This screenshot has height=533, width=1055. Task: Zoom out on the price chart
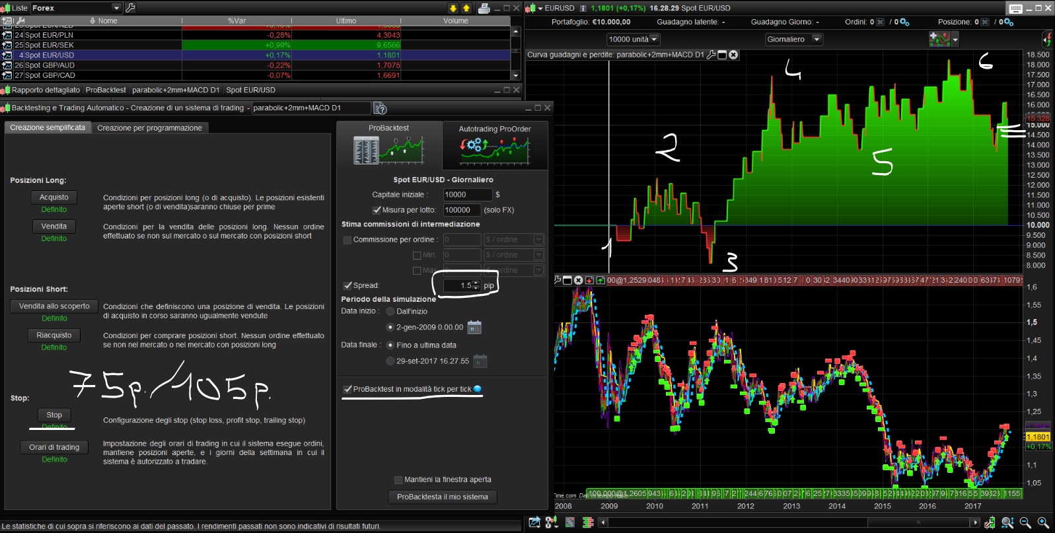pyautogui.click(x=1025, y=522)
